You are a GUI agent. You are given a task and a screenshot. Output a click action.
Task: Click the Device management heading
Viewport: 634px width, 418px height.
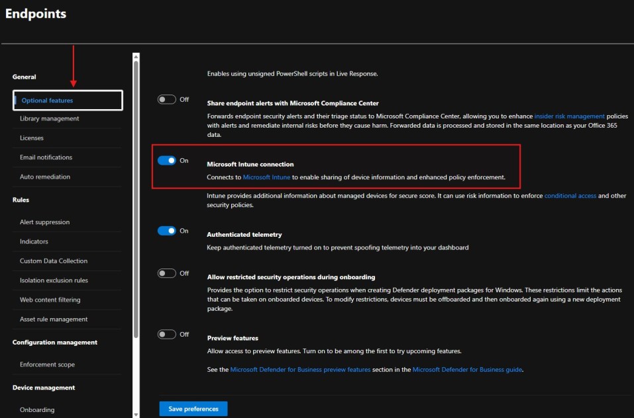pyautogui.click(x=44, y=388)
